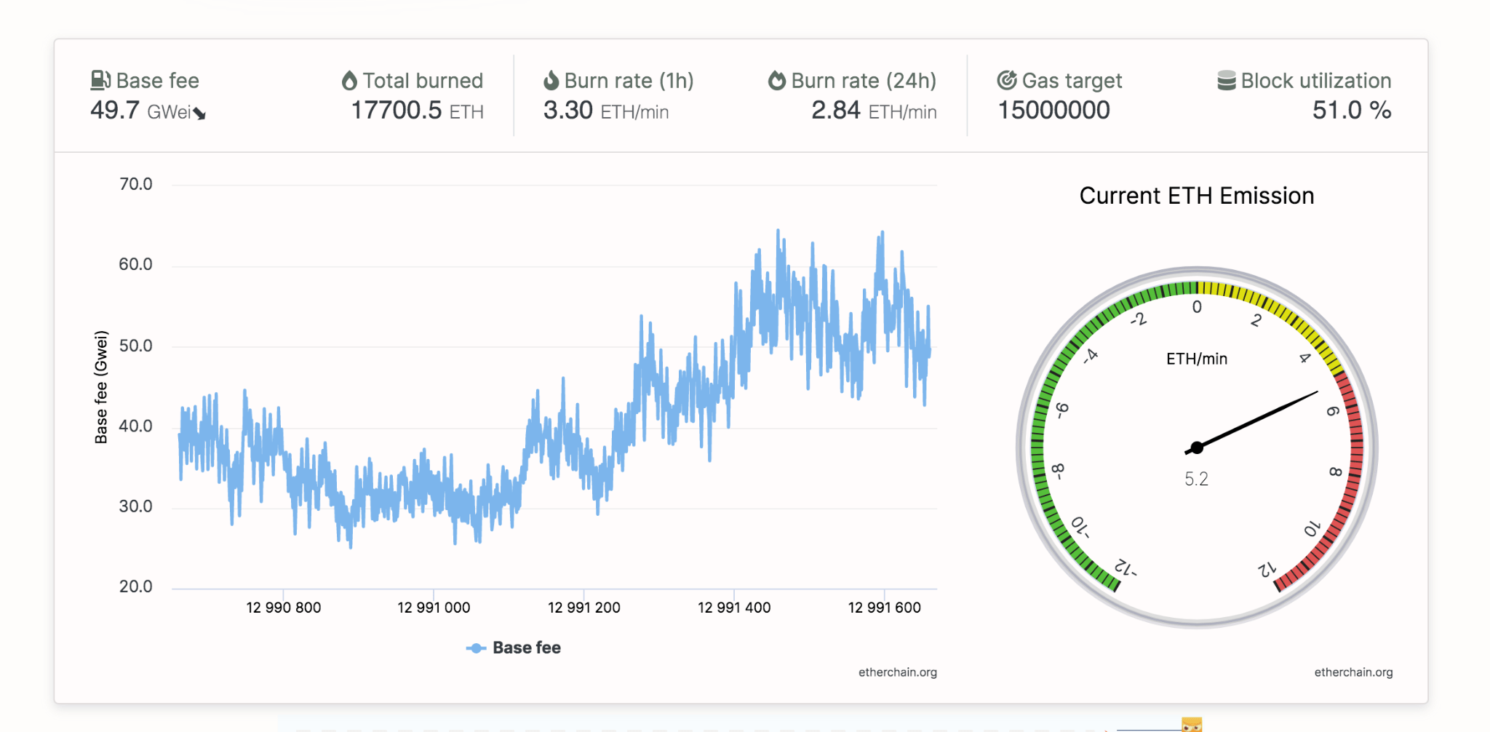This screenshot has width=1490, height=732.
Task: Click the Base fee (Gwei) axis title
Action: click(x=101, y=387)
